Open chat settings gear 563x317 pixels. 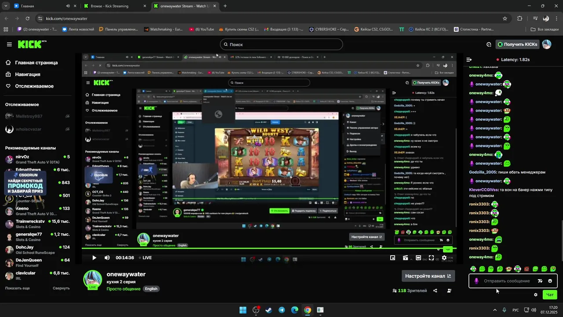tap(535, 295)
